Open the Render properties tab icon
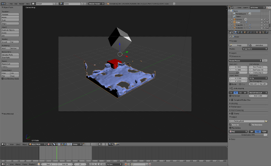Image resolution: width=271 pixels, height=166 pixels. (235, 32)
